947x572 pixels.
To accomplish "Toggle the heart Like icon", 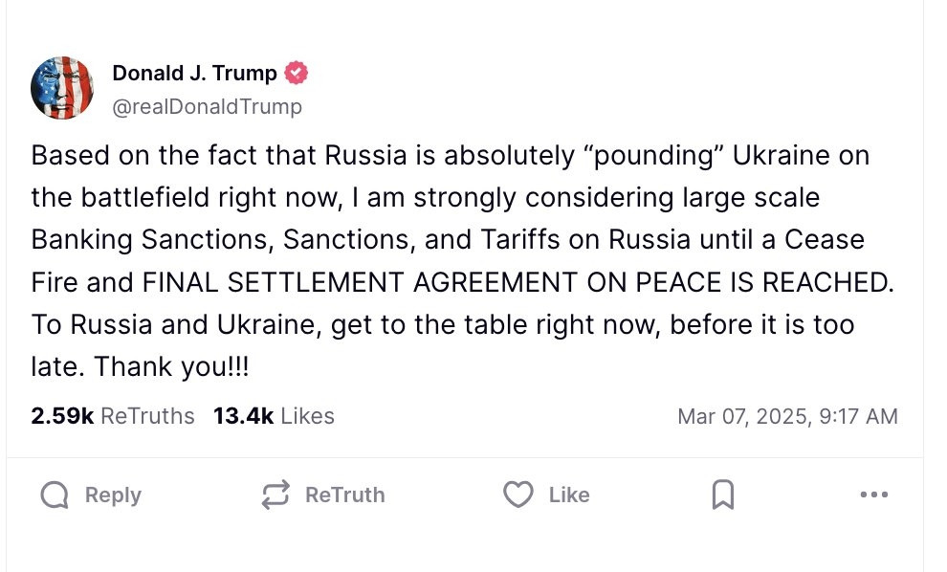I will 518,495.
